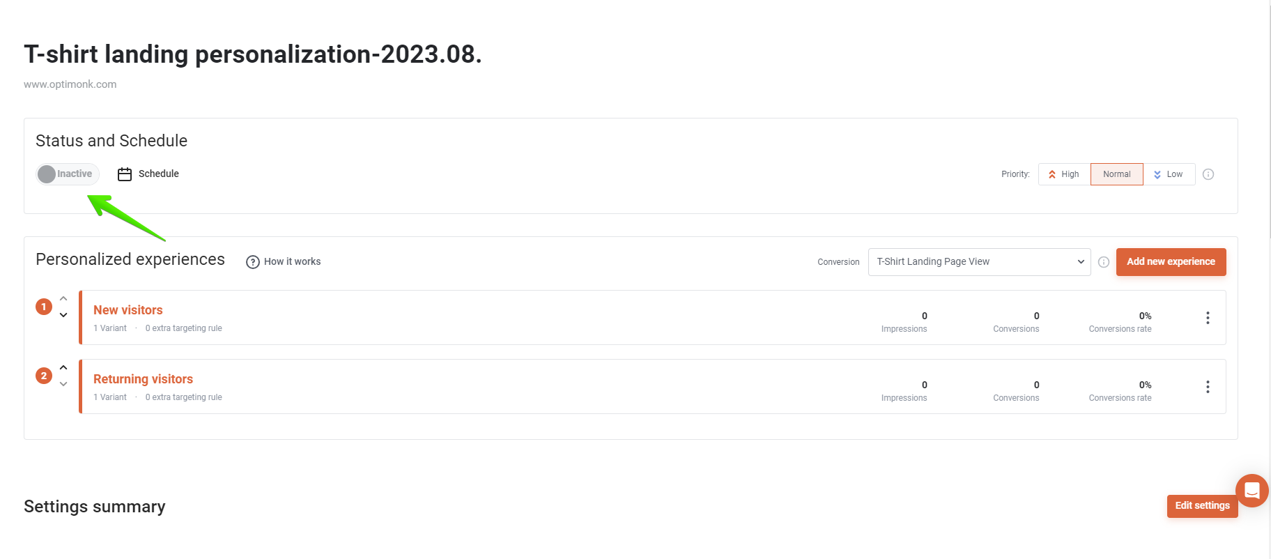Set priority to High
This screenshot has height=559, width=1271.
point(1064,174)
